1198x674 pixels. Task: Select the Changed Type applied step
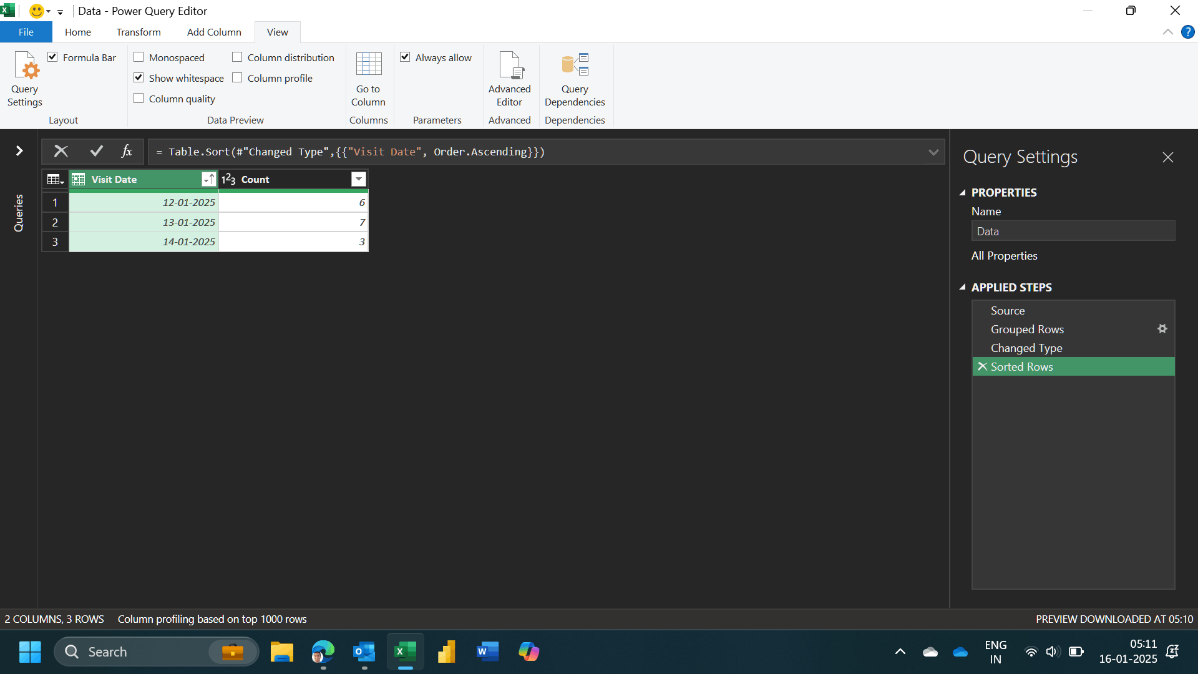[1073, 348]
